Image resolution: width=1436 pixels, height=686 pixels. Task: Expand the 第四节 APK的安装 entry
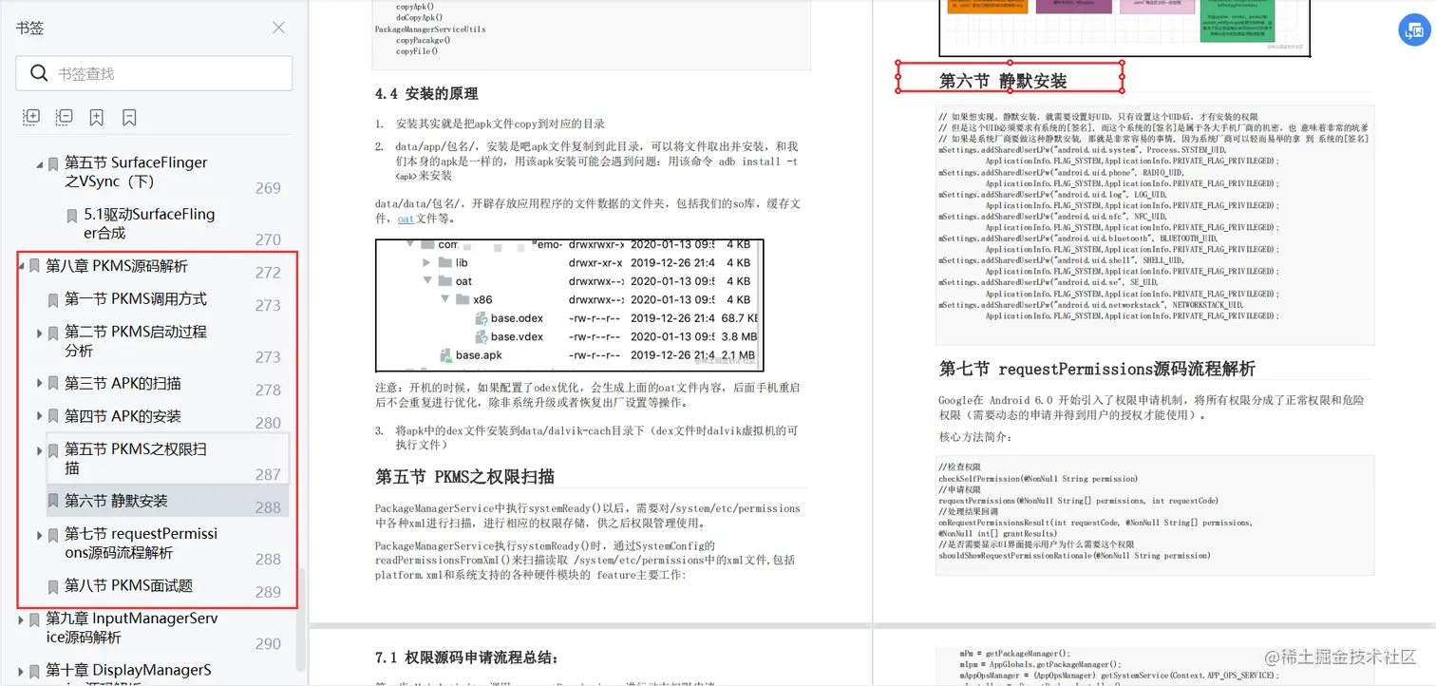[x=39, y=415]
